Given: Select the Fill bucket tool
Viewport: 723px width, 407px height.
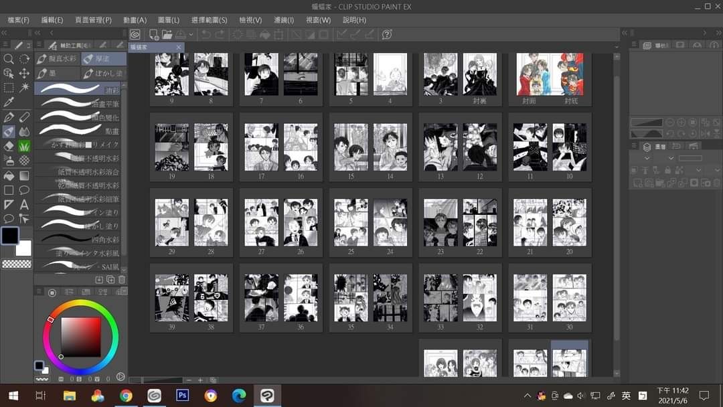Looking at the screenshot, I should 8,175.
